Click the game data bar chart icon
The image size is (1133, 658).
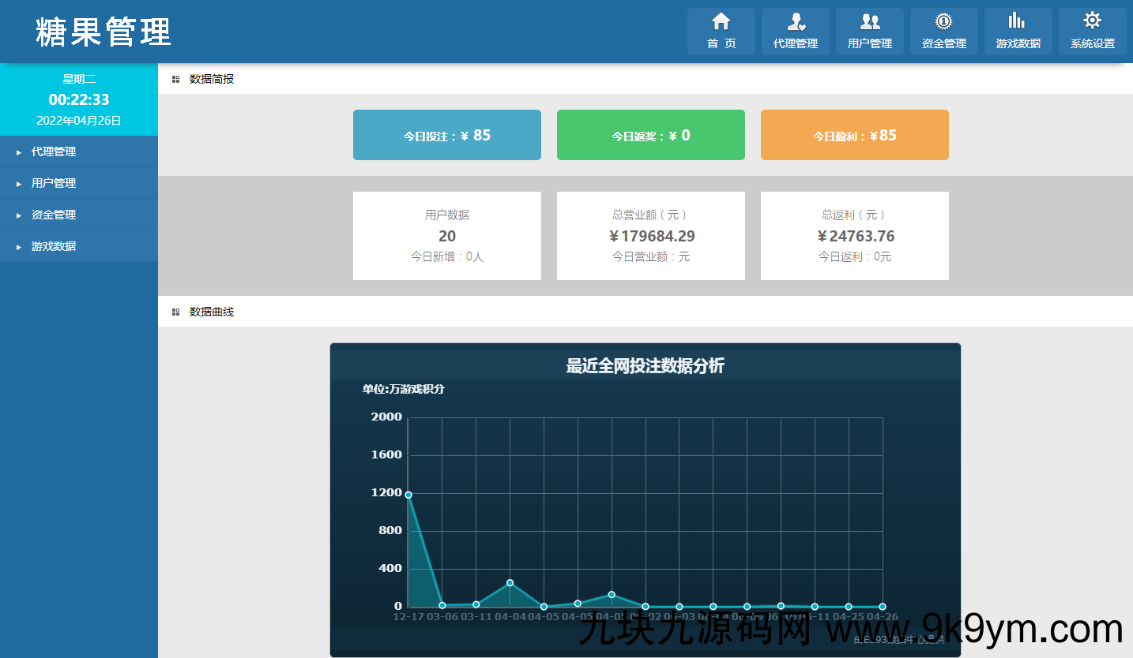[x=1018, y=22]
